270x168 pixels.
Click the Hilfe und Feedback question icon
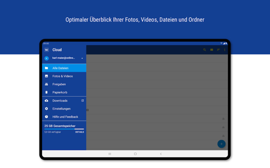pos(46,117)
